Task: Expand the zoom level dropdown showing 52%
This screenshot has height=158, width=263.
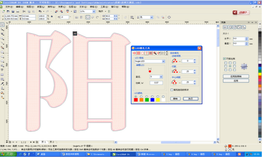Action: click(94, 11)
